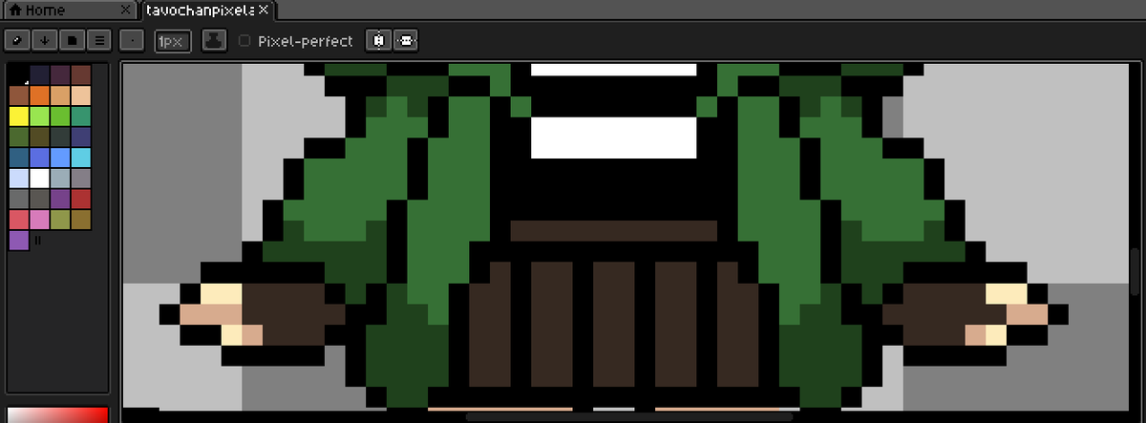Viewport: 1146px width, 423px height.
Task: Toggle horizontal symmetry mode
Action: (x=378, y=41)
